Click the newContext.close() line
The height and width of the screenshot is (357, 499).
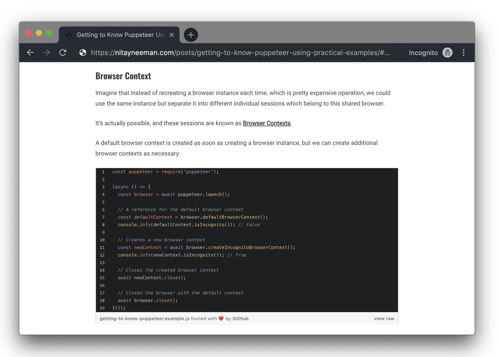pos(152,278)
